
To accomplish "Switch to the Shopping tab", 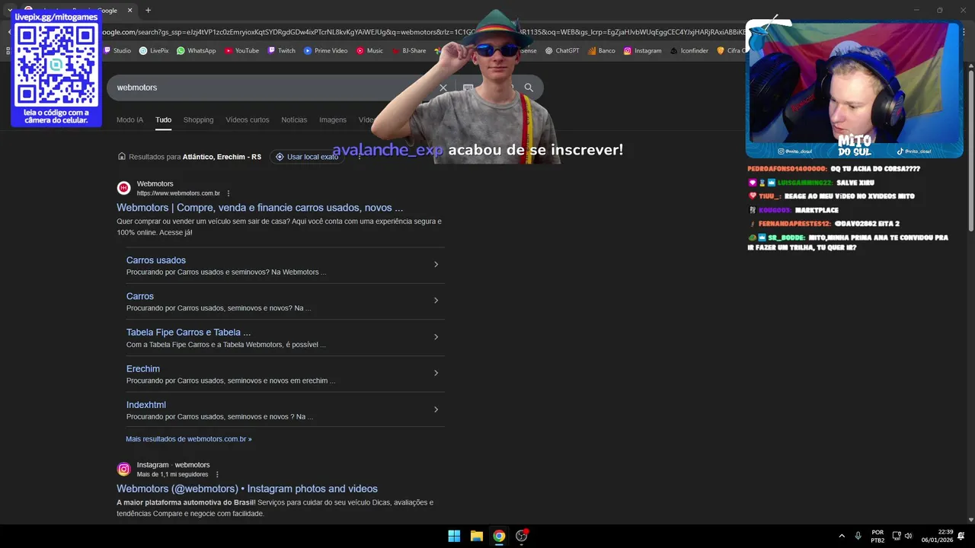I will [x=198, y=119].
